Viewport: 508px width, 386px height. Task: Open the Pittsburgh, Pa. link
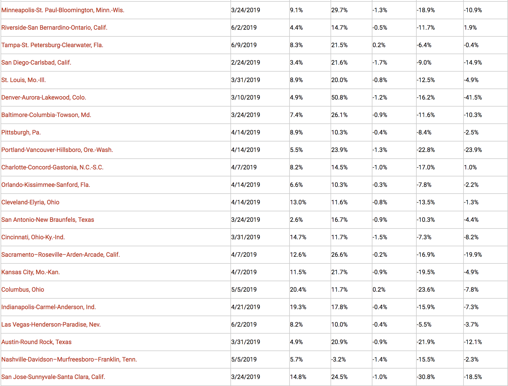coord(21,132)
